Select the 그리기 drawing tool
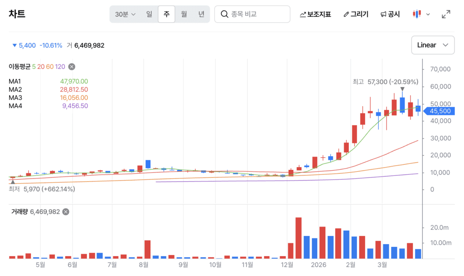The height and width of the screenshot is (276, 464). tap(356, 14)
